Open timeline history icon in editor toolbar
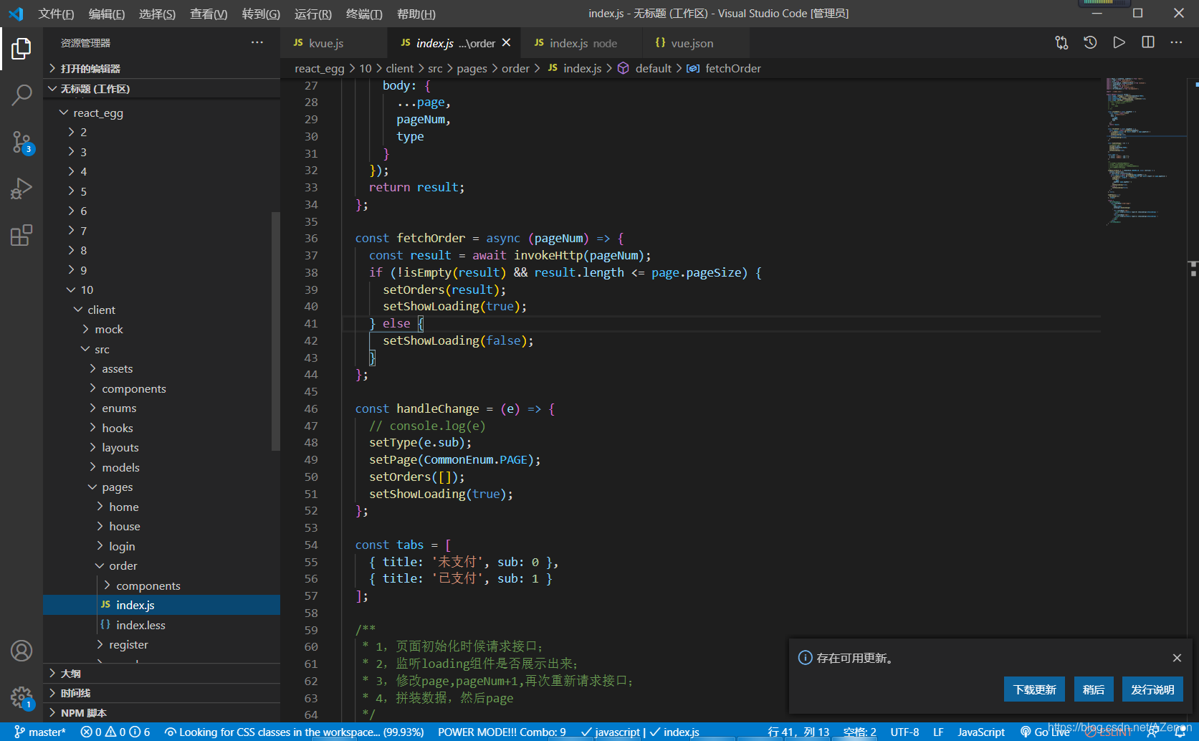 [x=1090, y=43]
